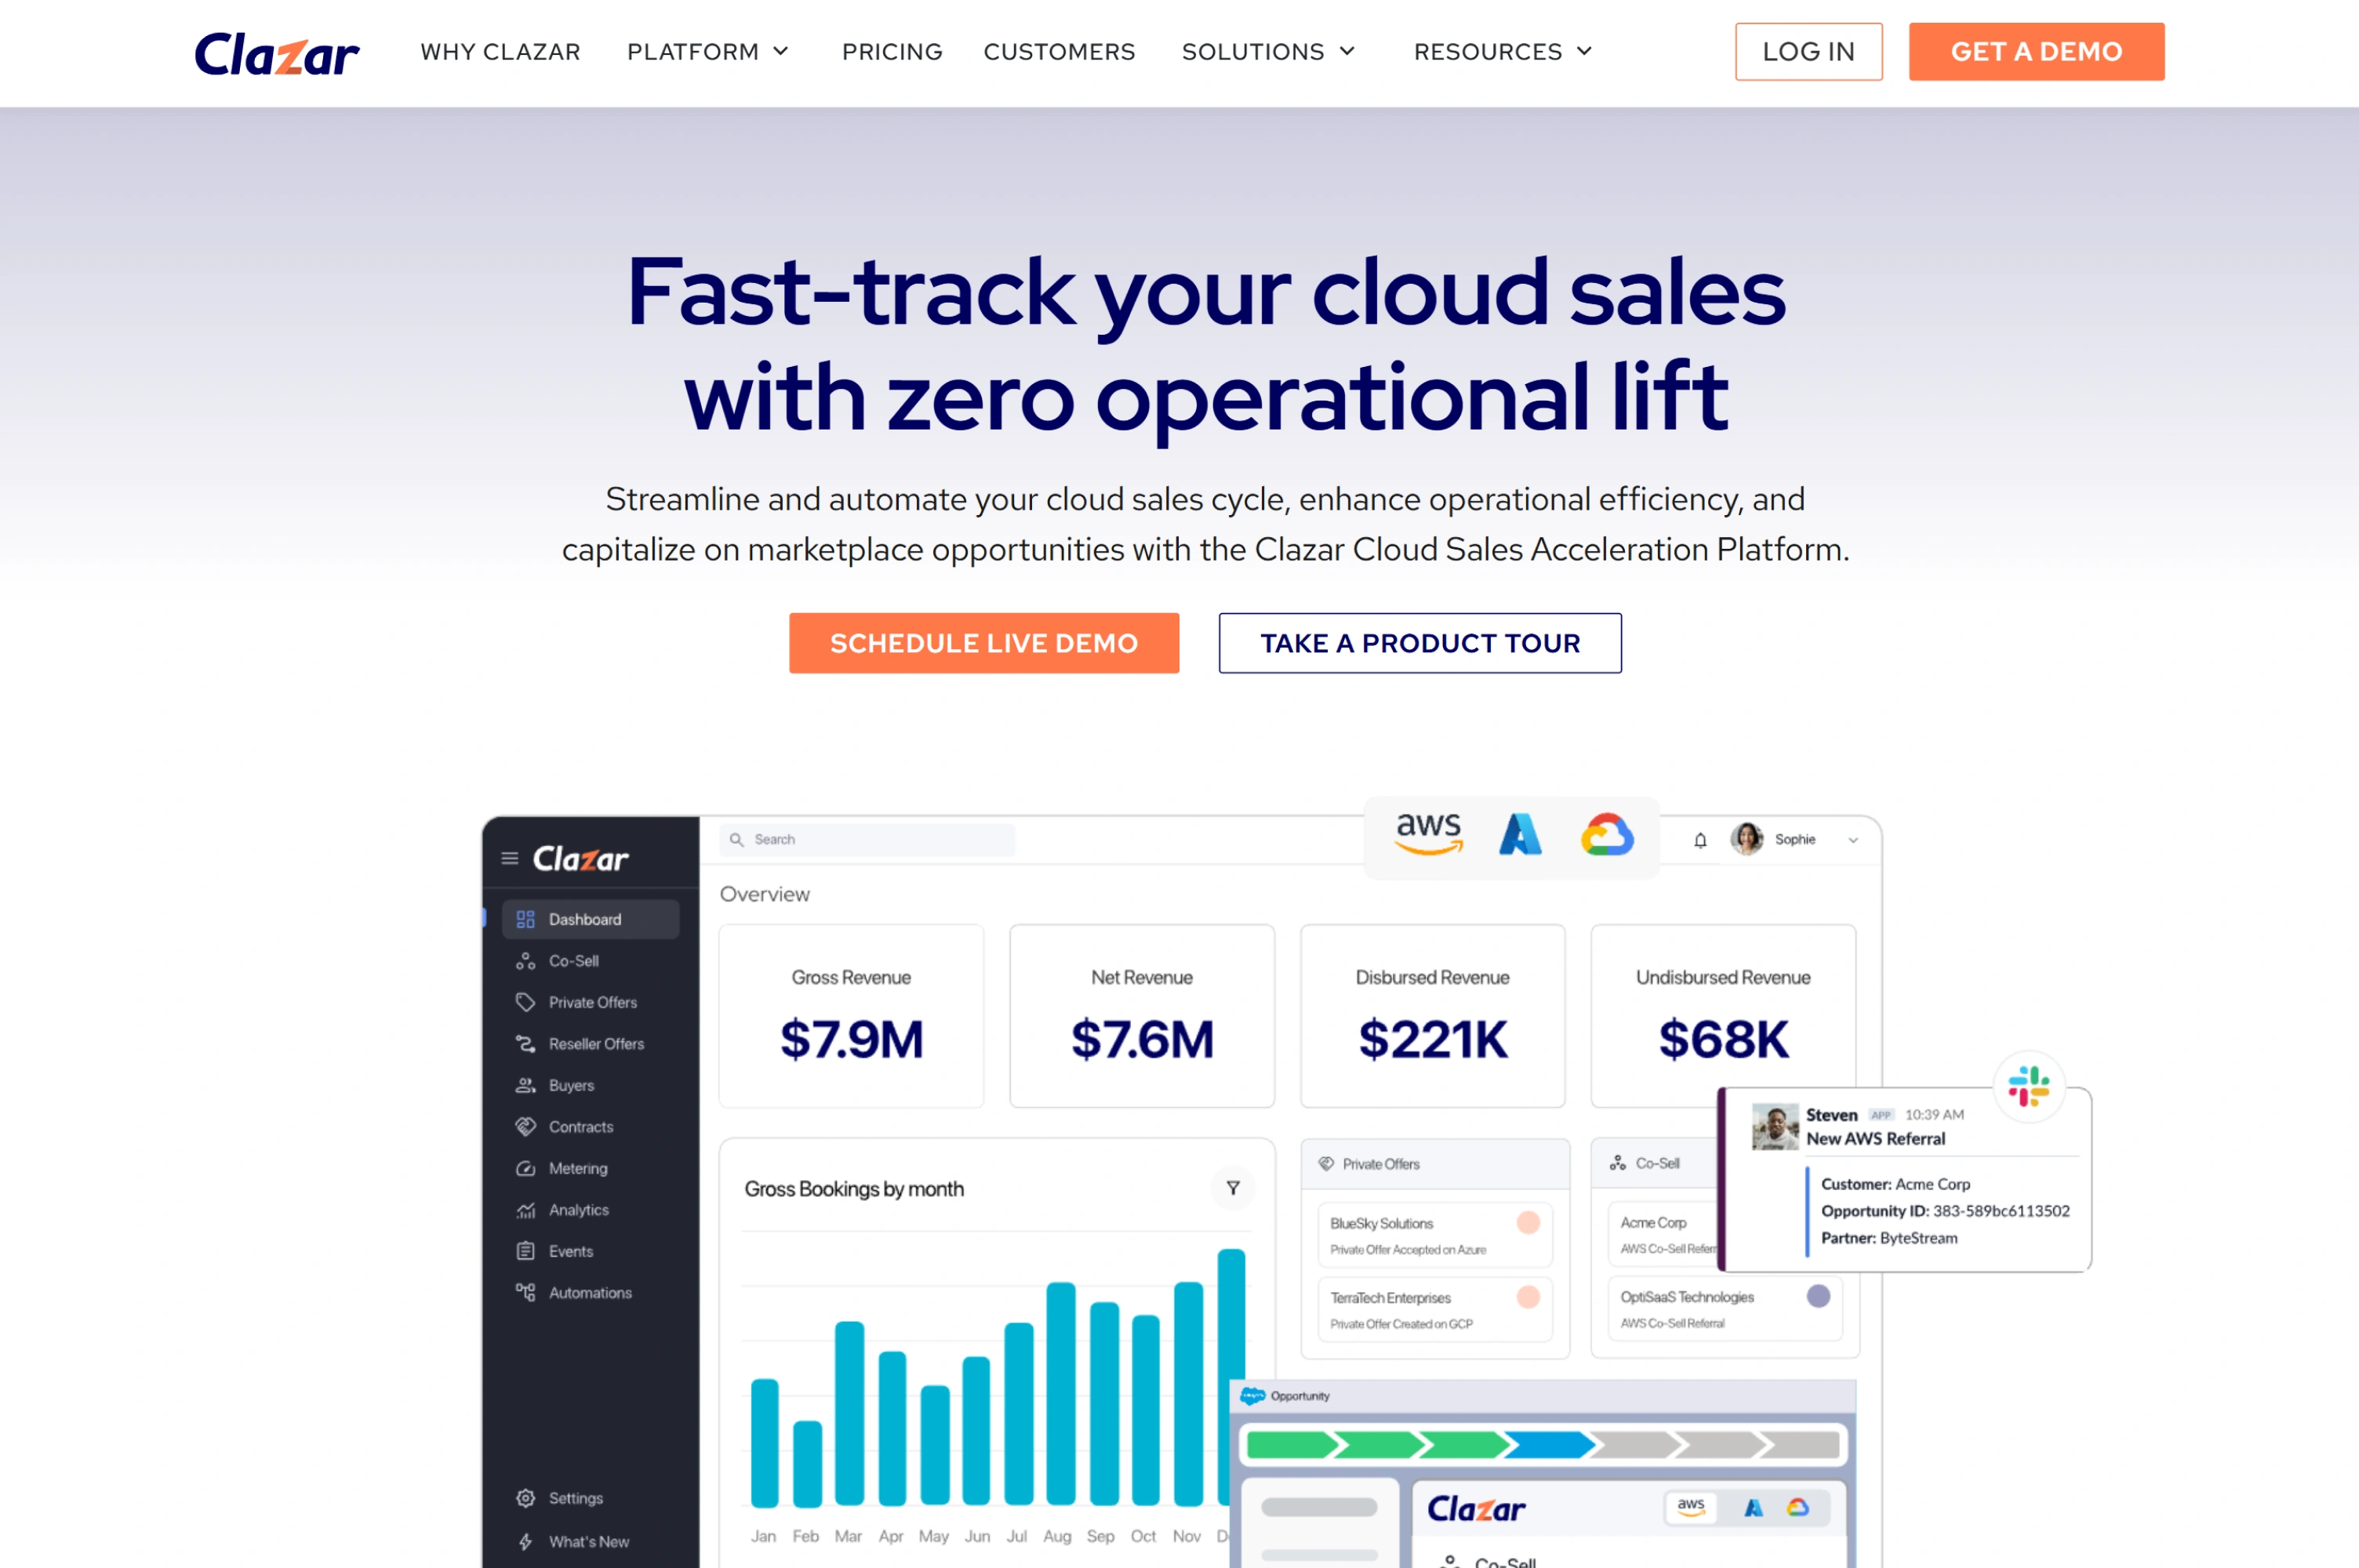Click the Slack logo icon
Image resolution: width=2359 pixels, height=1568 pixels.
click(2028, 1086)
